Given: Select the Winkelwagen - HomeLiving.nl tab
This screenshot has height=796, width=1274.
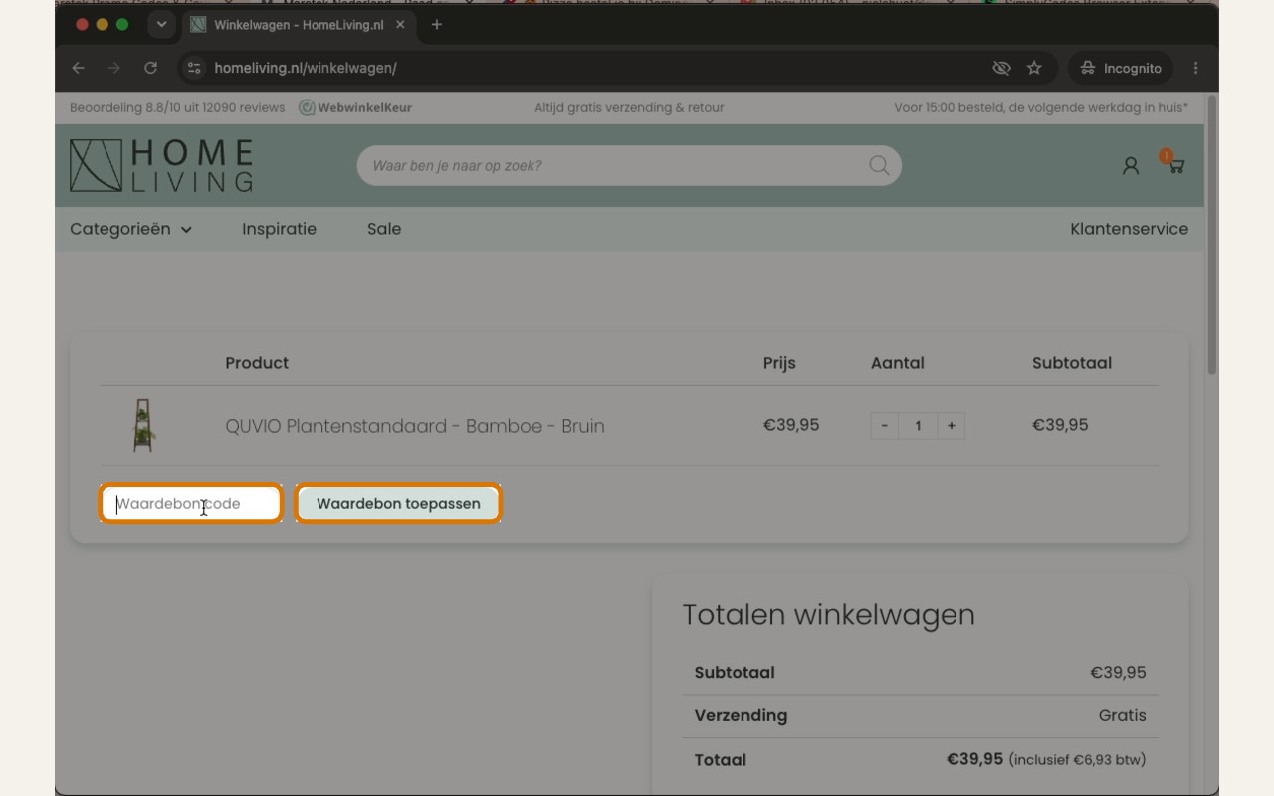Looking at the screenshot, I should 300,24.
